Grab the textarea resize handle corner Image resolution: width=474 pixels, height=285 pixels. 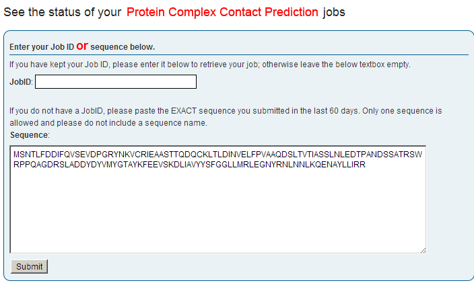[x=422, y=249]
